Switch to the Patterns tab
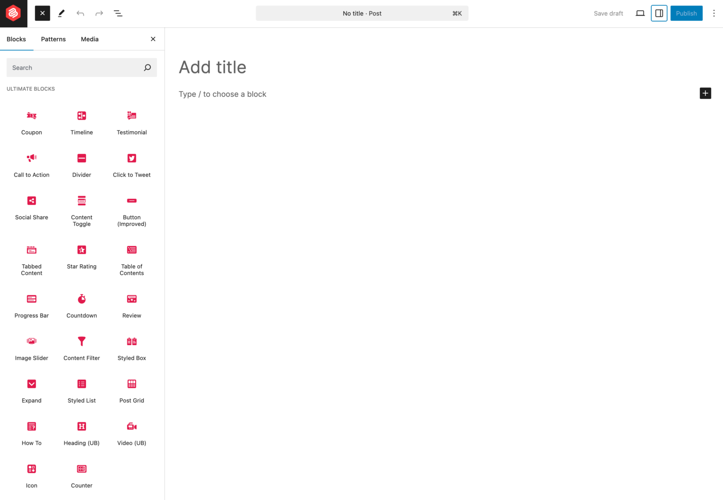Image resolution: width=723 pixels, height=500 pixels. pos(53,39)
